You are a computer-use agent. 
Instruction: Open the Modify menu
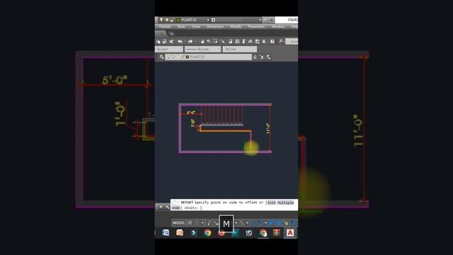click(x=236, y=27)
